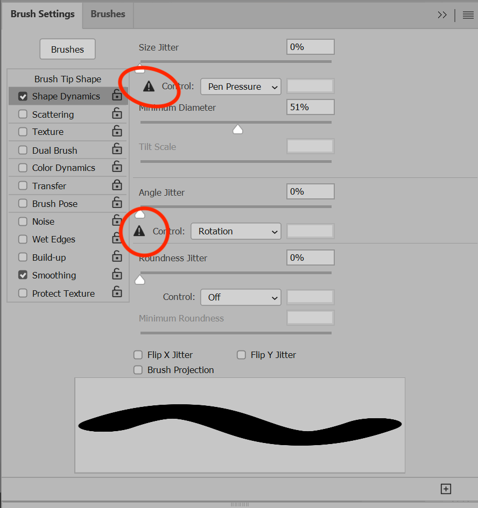
Task: Open the Pen Pressure control dropdown
Action: (240, 87)
